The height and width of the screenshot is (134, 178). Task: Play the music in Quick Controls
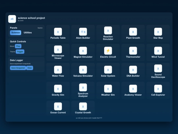pyautogui.click(x=18, y=46)
